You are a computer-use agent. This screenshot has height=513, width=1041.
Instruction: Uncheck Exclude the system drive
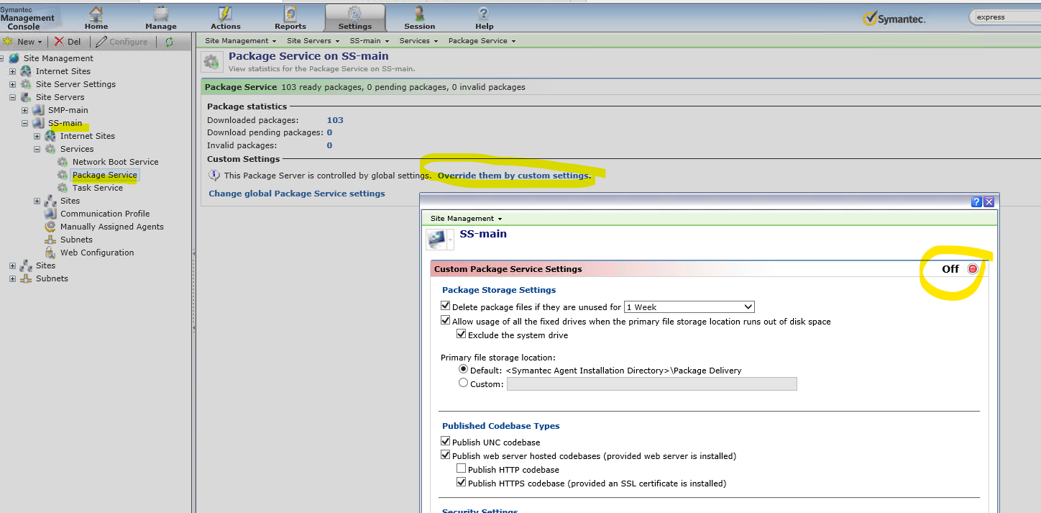coord(462,334)
